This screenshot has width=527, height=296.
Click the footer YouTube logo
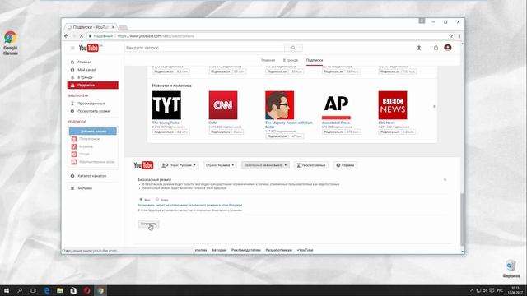click(x=143, y=165)
